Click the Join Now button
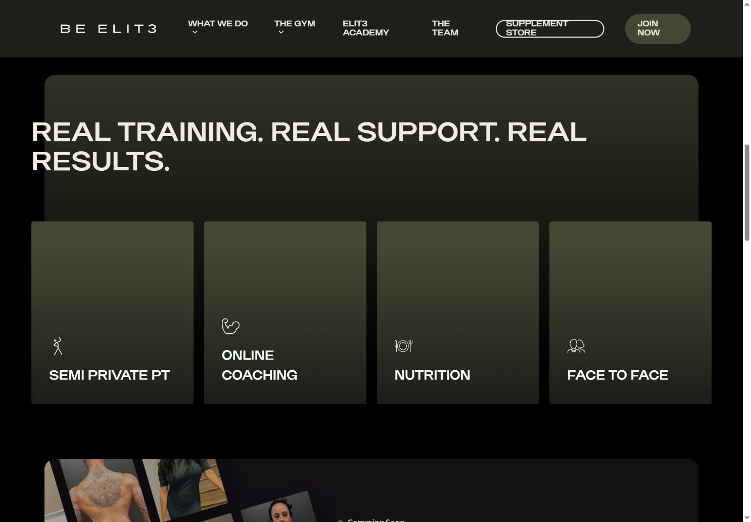The height and width of the screenshot is (522, 751). coord(657,28)
